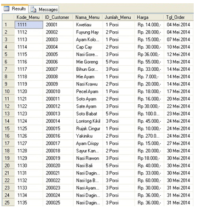197x209 pixels.
Task: Select the Nama_Menu column header
Action: point(88,18)
